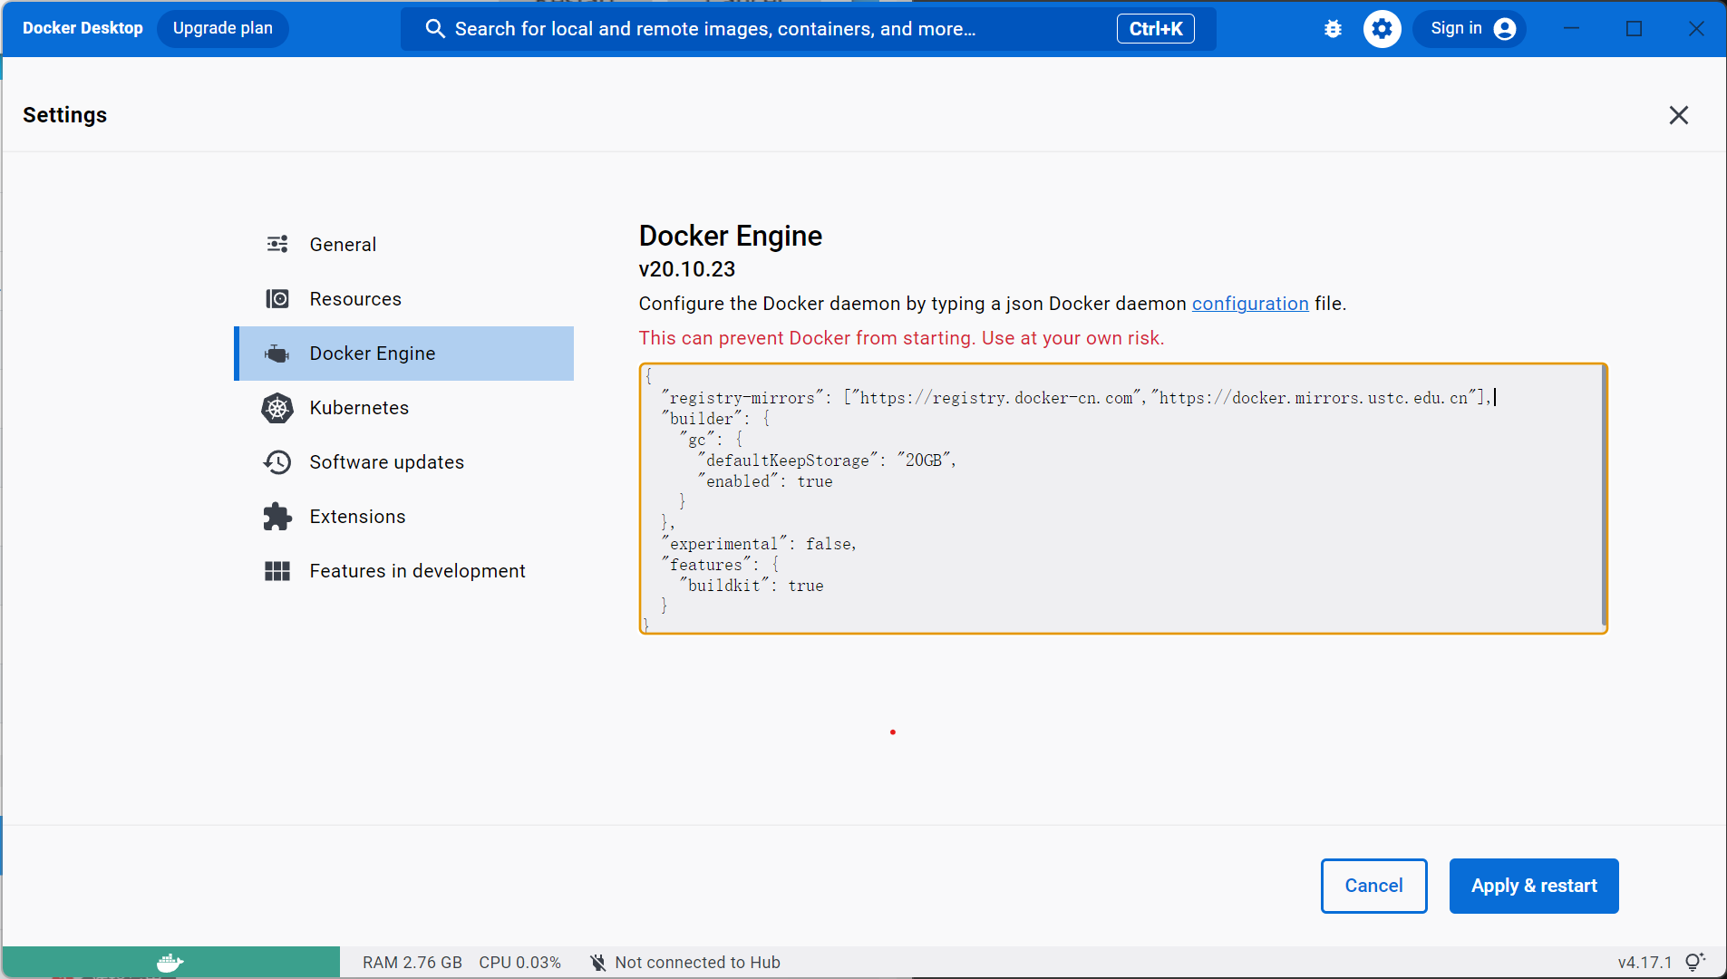Viewport: 1727px width, 979px height.
Task: Click the Extensions puzzle icon
Action: point(277,517)
